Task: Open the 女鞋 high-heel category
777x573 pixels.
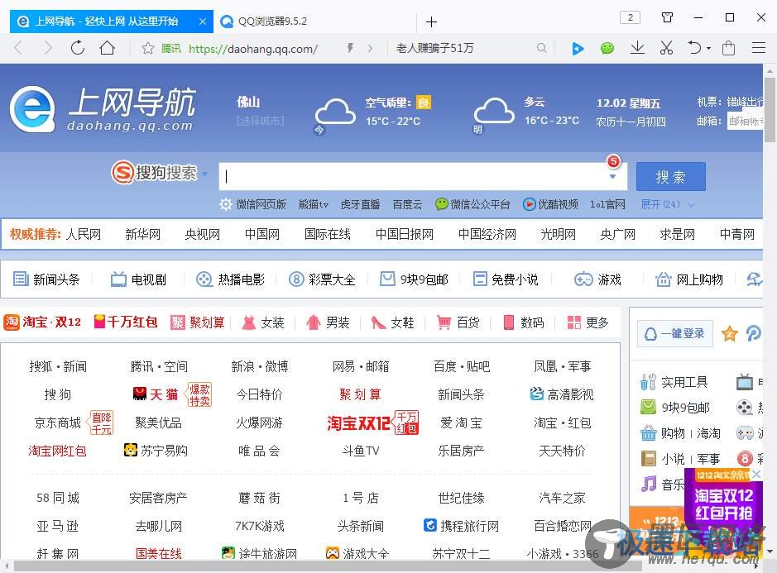Action: (x=393, y=322)
